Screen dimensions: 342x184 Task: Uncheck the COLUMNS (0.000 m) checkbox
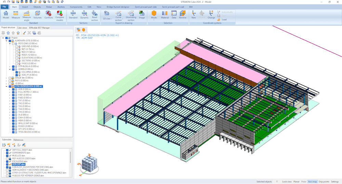[x=17, y=72]
